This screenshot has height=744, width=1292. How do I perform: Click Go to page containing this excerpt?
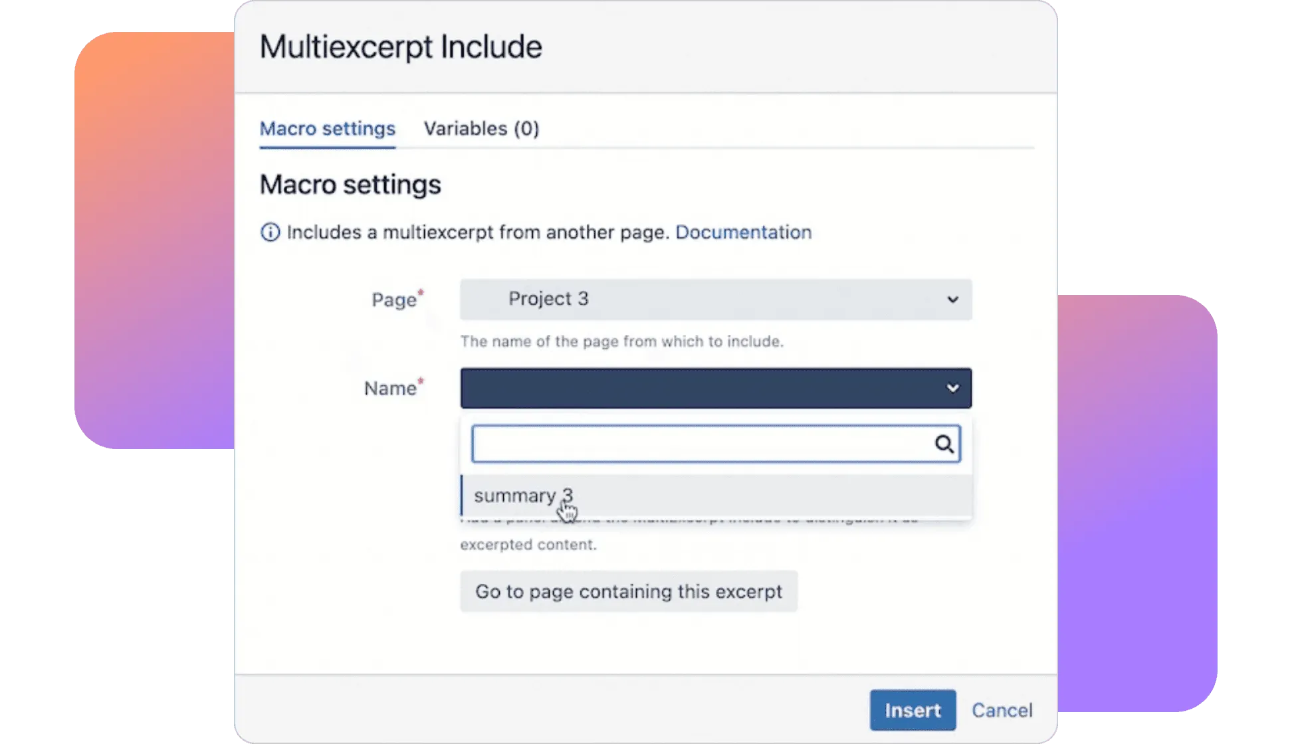pos(628,591)
